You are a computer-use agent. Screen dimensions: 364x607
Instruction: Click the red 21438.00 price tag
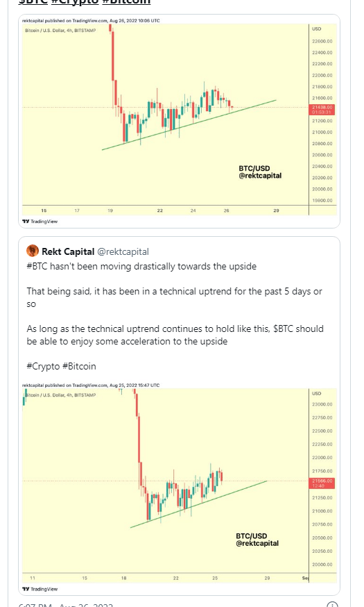click(322, 110)
